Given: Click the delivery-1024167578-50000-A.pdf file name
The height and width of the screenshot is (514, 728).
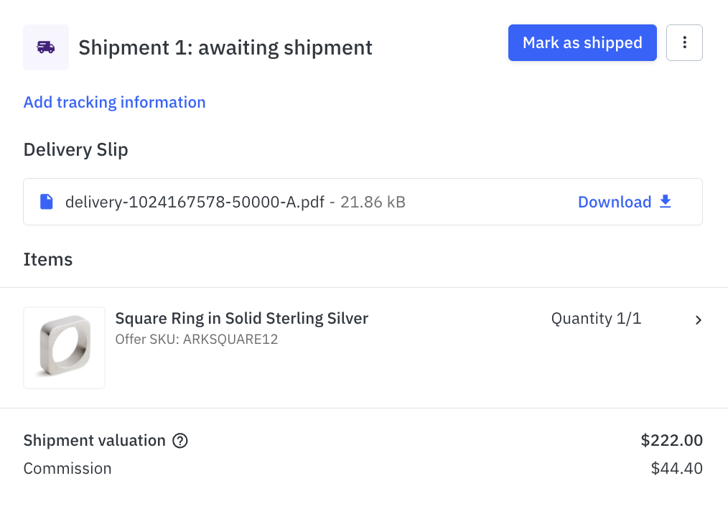Looking at the screenshot, I should click(x=195, y=202).
